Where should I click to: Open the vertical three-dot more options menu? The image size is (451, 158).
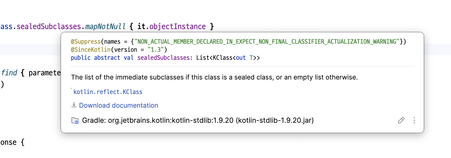[x=414, y=120]
